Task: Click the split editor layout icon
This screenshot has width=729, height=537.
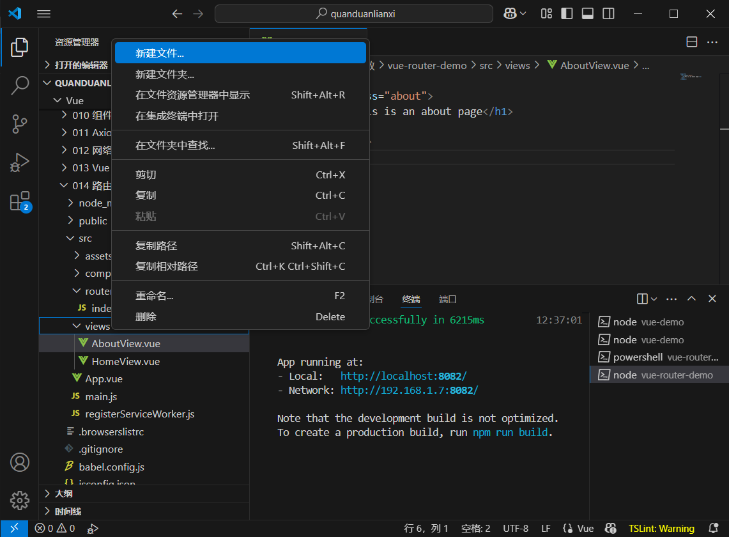Action: pyautogui.click(x=691, y=42)
